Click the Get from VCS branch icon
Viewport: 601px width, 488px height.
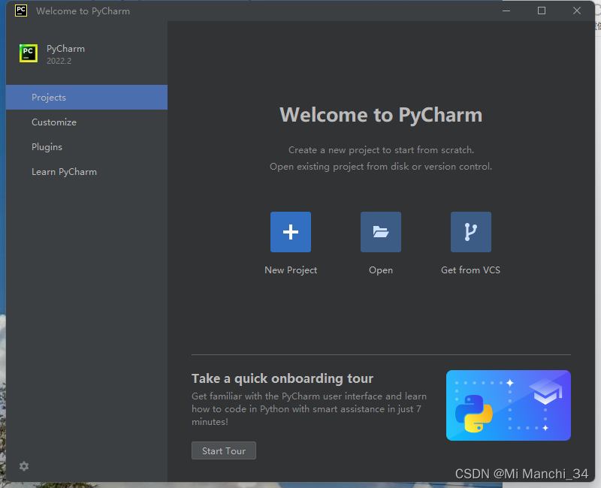tap(471, 232)
